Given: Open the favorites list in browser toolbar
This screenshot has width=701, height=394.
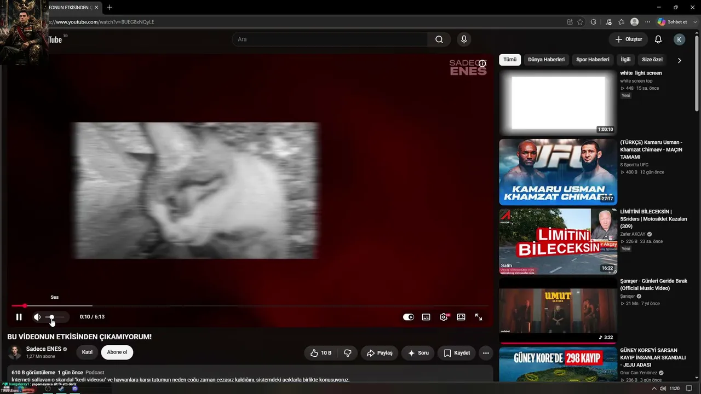Looking at the screenshot, I should [x=621, y=22].
